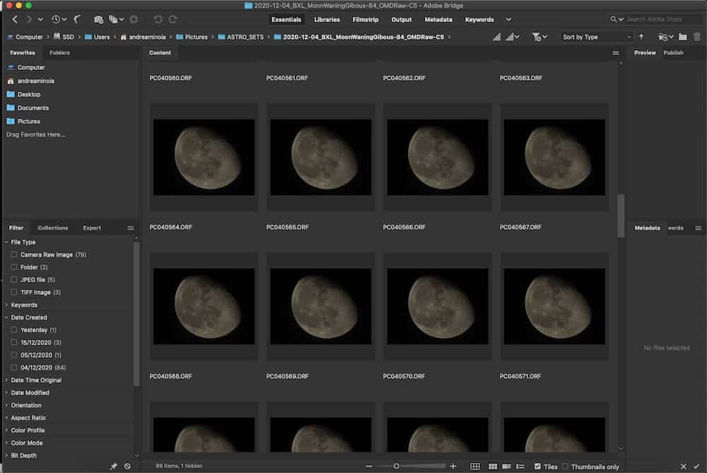The width and height of the screenshot is (707, 473).
Task: Switch to the Filmstrip workspace
Action: coord(366,19)
